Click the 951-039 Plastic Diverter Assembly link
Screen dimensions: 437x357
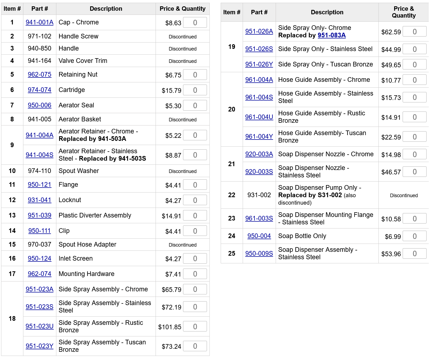[39, 215]
